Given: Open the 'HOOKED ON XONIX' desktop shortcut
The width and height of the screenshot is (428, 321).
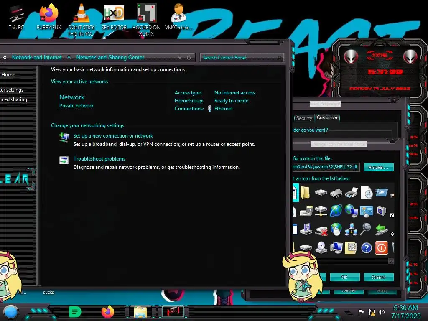Looking at the screenshot, I should [146, 20].
